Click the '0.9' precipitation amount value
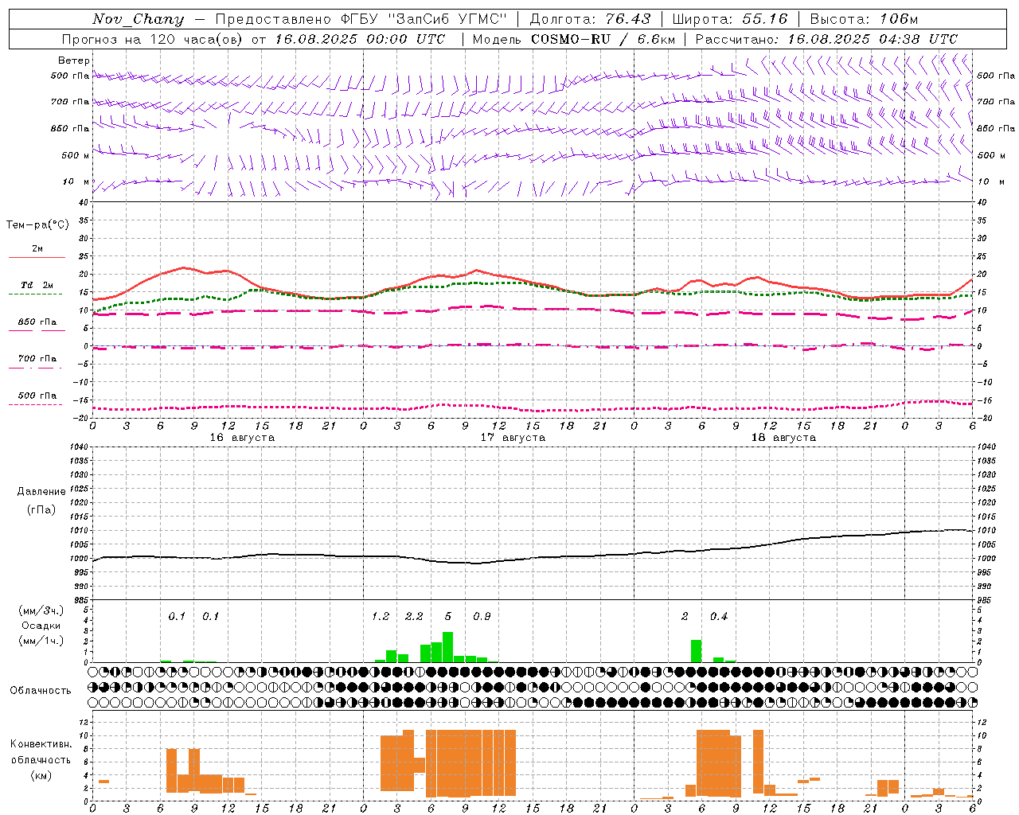 click(x=482, y=617)
